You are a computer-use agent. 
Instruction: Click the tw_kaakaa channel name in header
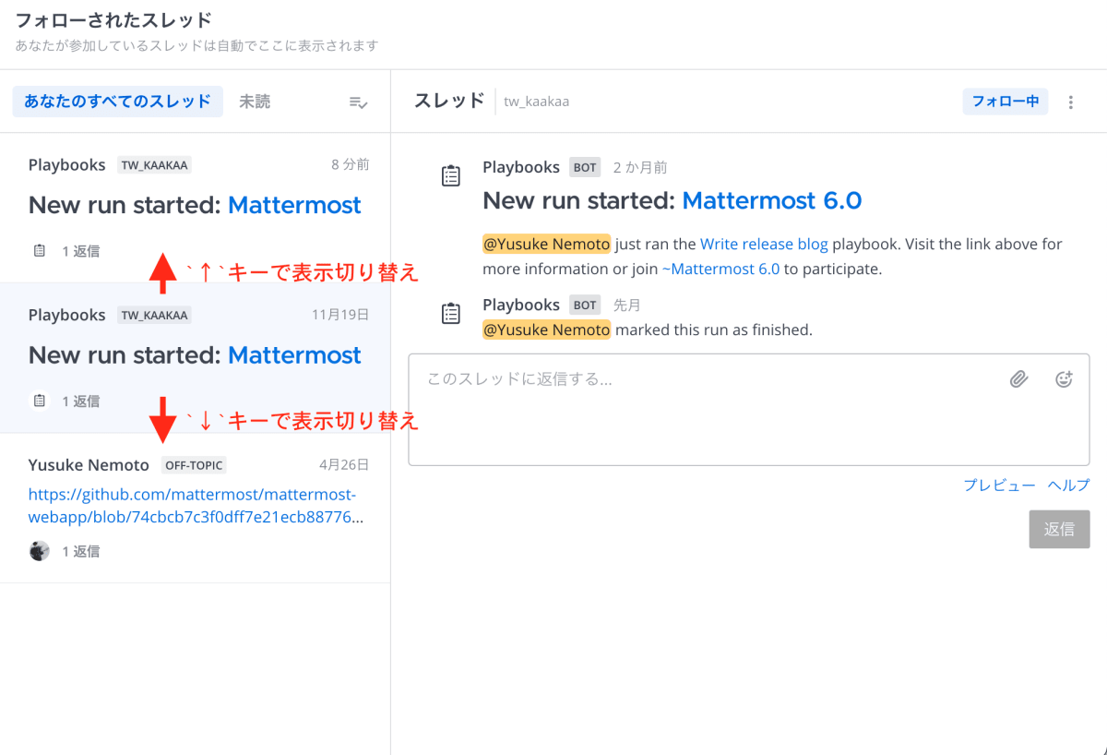(x=536, y=102)
